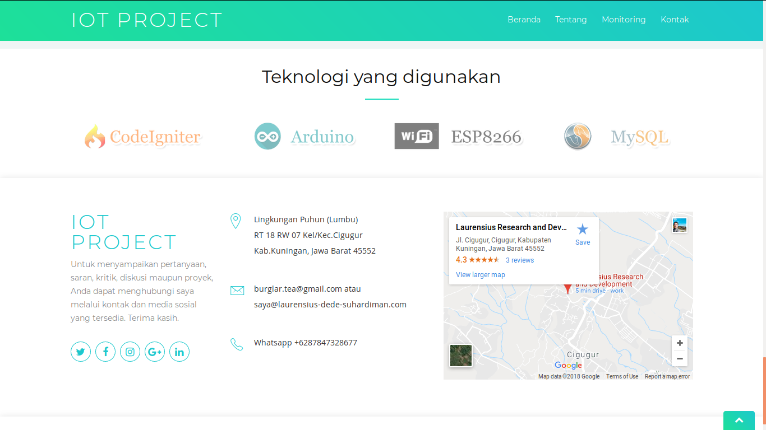Click the red map marker pin
This screenshot has width=766, height=430.
pos(567,289)
